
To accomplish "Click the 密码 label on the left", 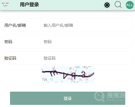I will coord(8,42).
